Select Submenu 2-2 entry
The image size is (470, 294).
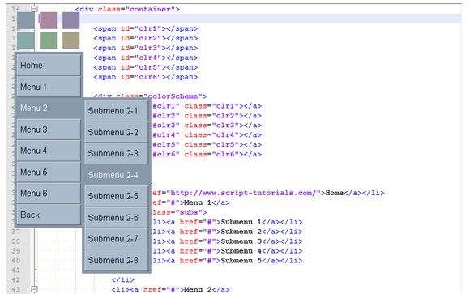[117, 132]
